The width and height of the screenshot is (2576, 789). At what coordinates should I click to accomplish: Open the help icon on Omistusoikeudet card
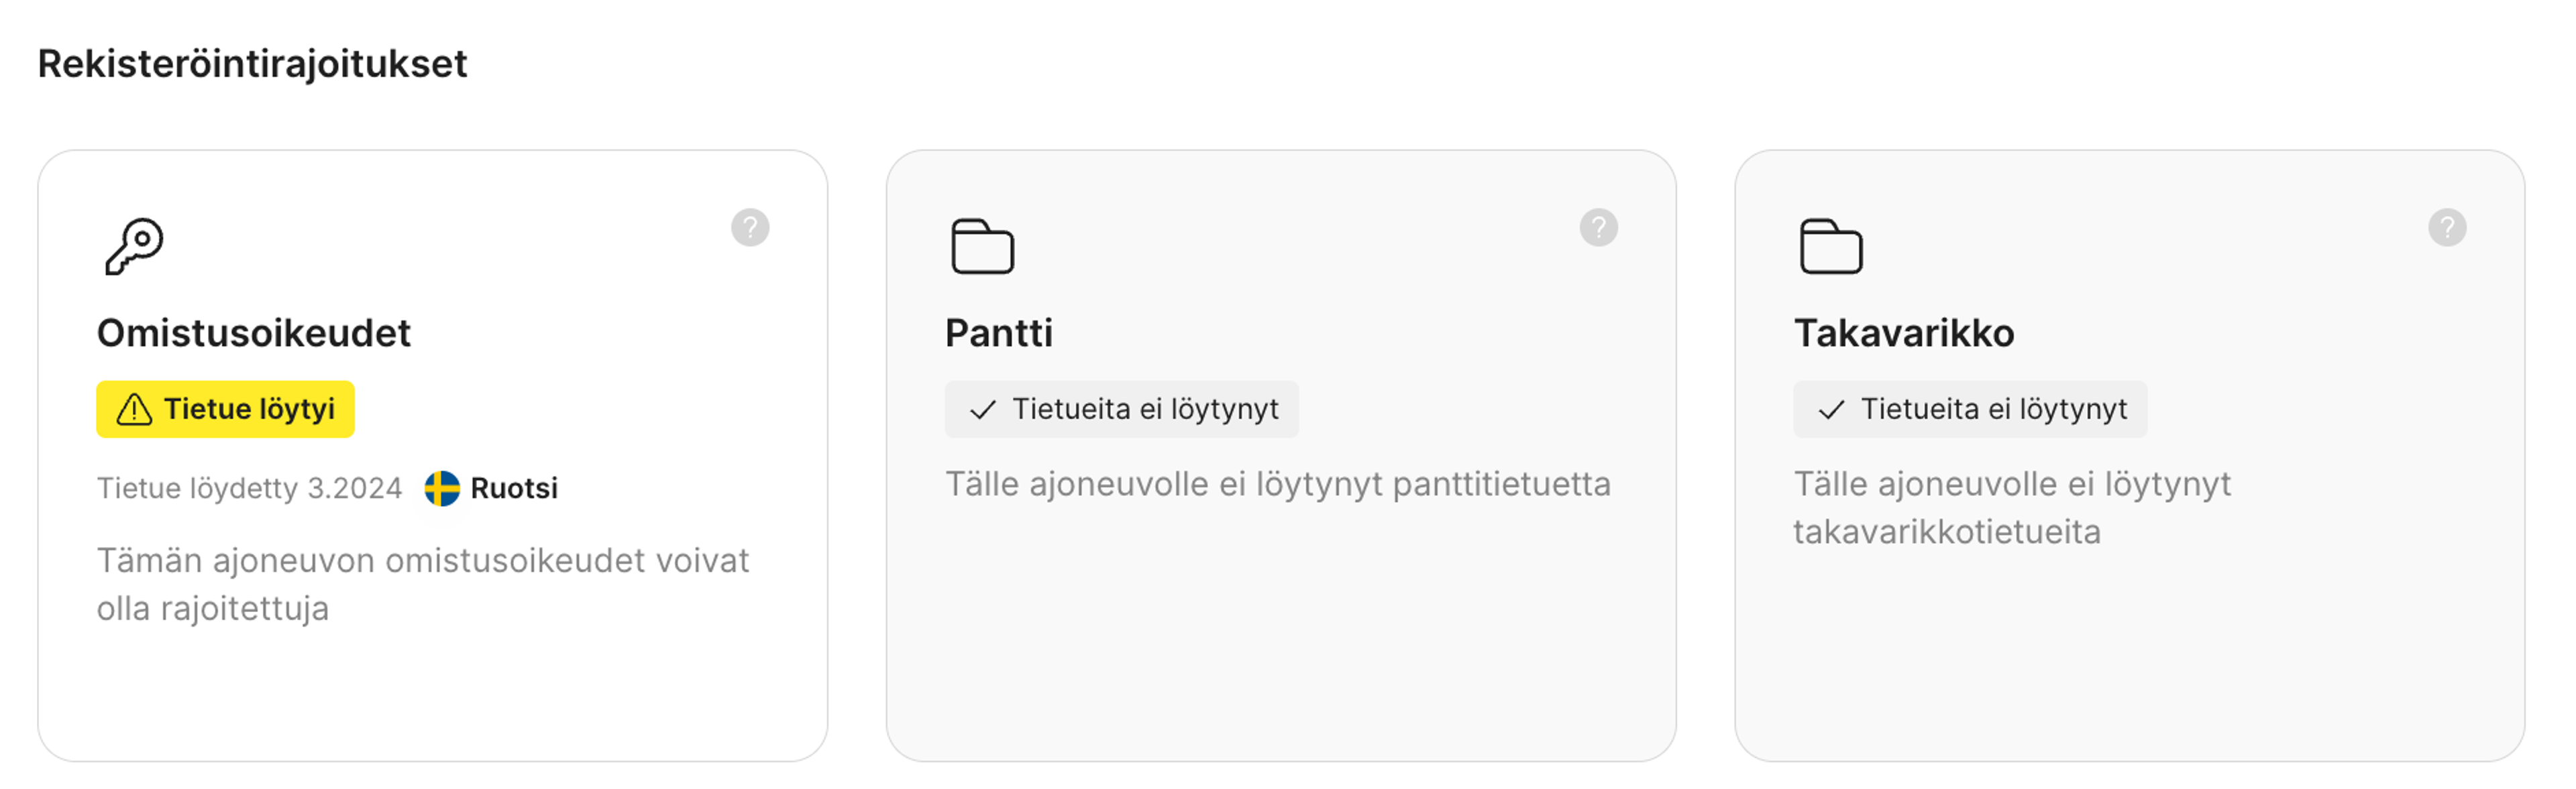[x=750, y=227]
